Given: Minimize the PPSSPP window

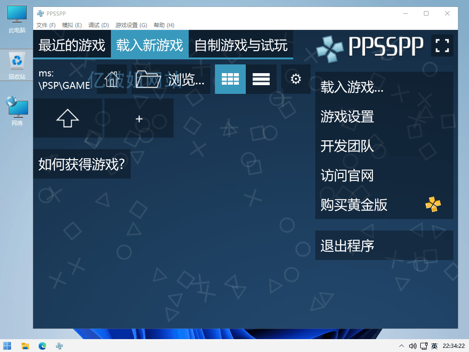Looking at the screenshot, I should 405,13.
